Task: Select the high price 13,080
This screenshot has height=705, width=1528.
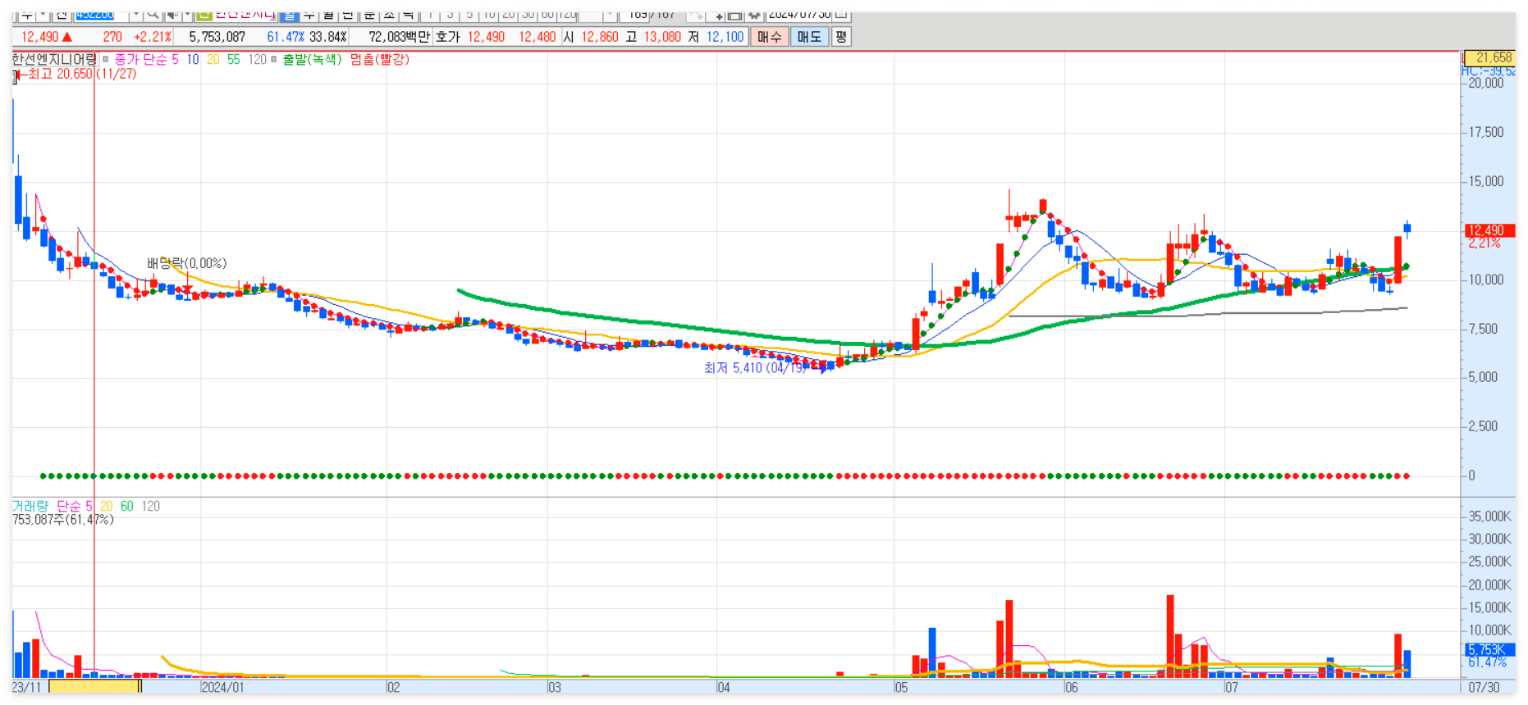Action: (662, 37)
